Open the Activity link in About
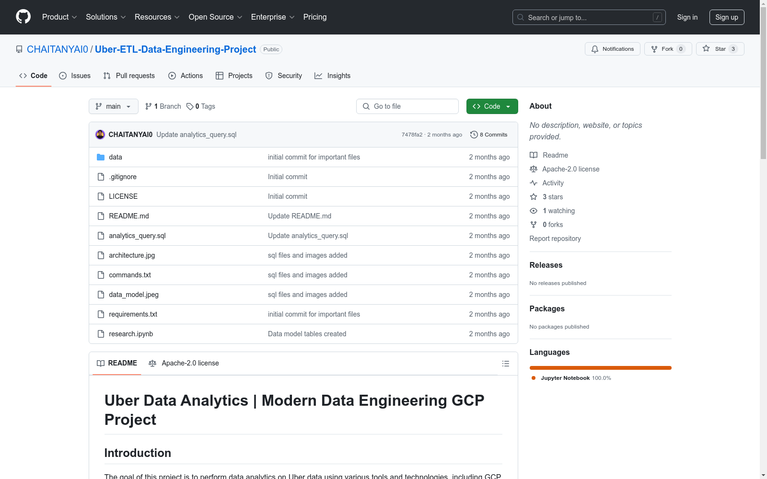 coord(553,183)
